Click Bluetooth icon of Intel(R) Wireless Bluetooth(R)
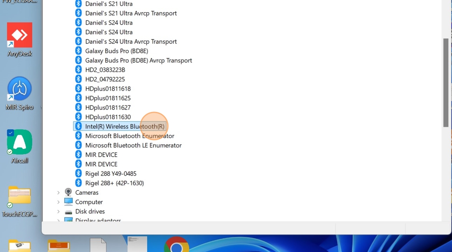 tap(78, 126)
